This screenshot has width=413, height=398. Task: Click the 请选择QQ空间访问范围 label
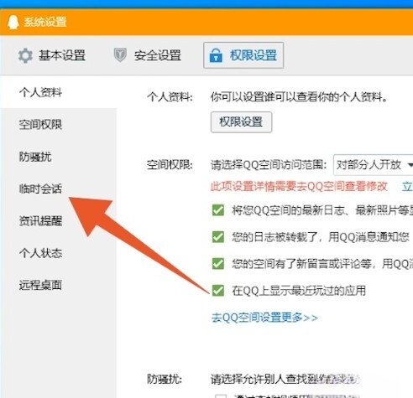pyautogui.click(x=269, y=165)
